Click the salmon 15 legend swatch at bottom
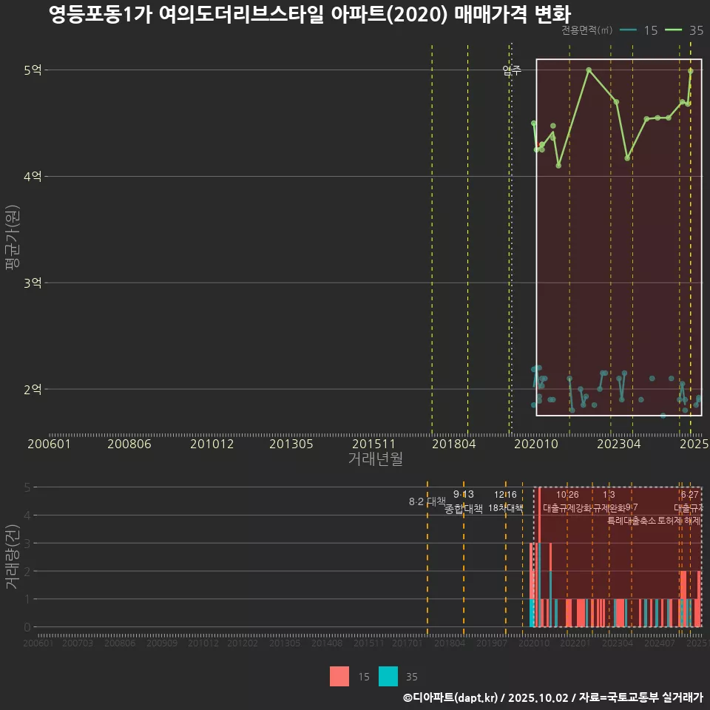This screenshot has height=710, width=710. click(x=339, y=676)
